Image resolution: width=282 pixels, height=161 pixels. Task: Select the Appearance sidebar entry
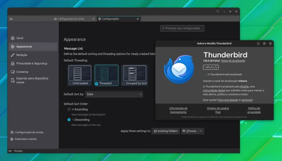pyautogui.click(x=33, y=47)
